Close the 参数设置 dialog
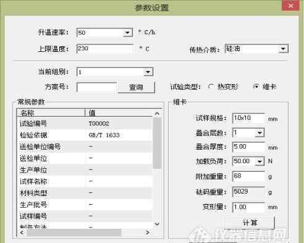The image size is (304, 243). (x=290, y=6)
